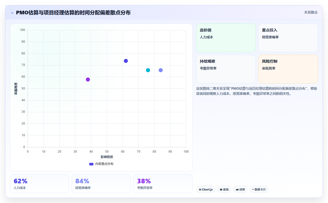This screenshot has width=328, height=203.
Task: Click the Chart.js tag chip
Action: click(x=206, y=189)
